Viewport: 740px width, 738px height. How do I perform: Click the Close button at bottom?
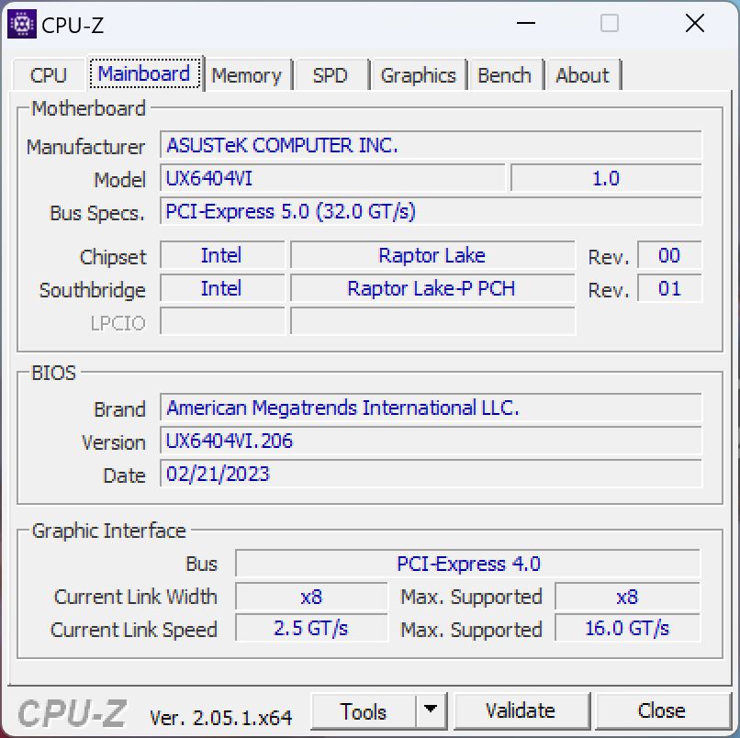pyautogui.click(x=662, y=711)
